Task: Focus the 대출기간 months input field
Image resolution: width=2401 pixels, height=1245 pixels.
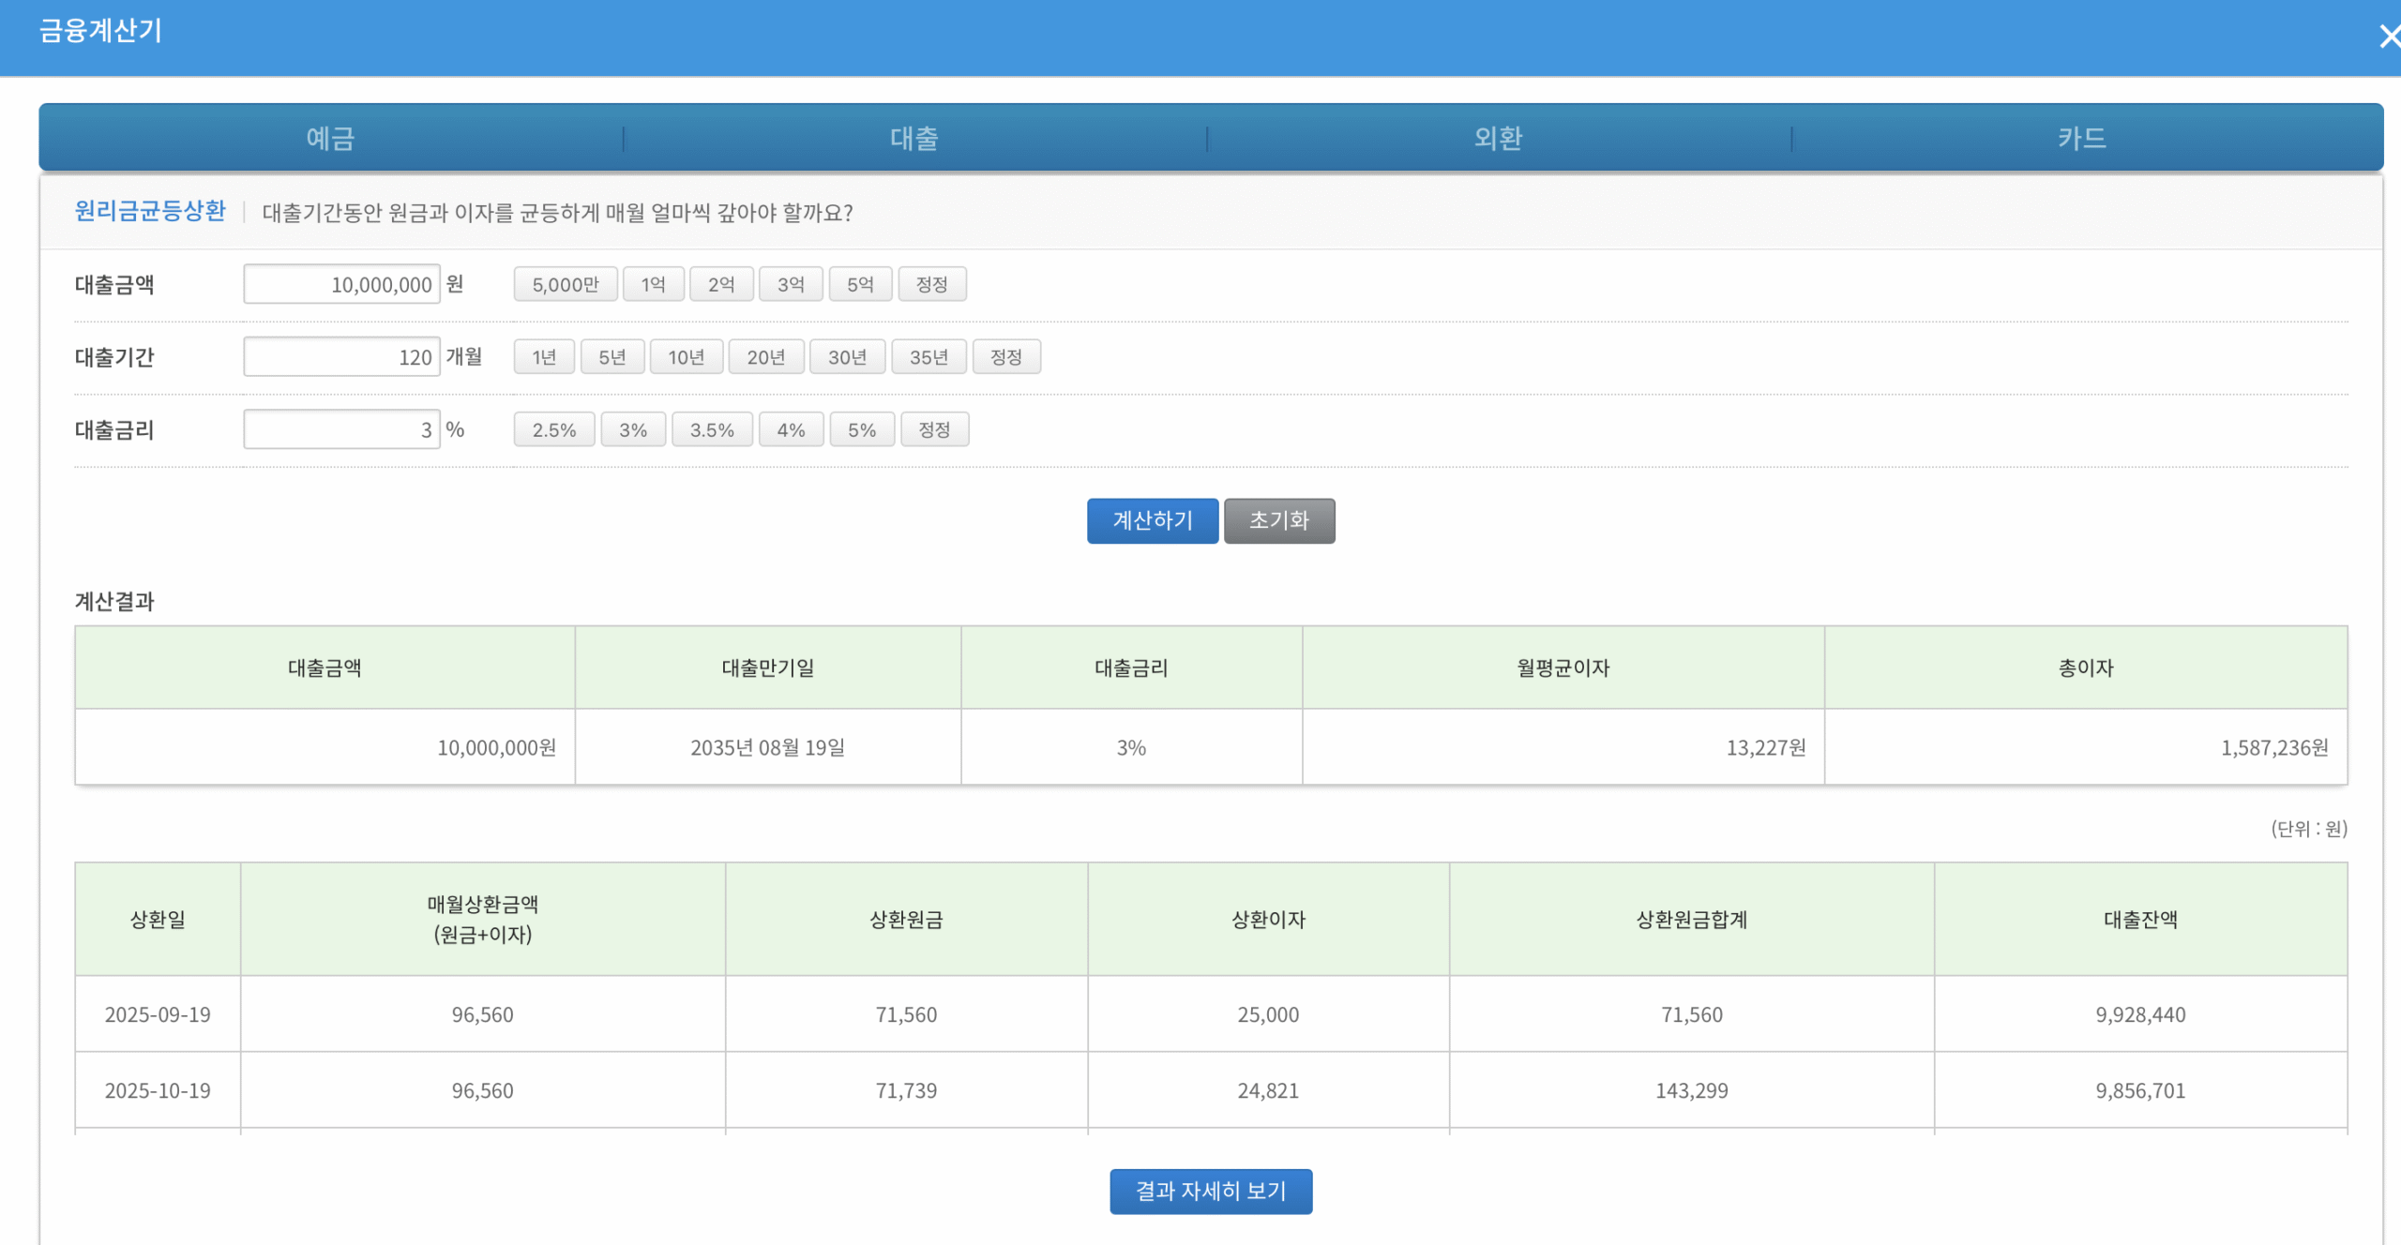Action: click(x=341, y=357)
